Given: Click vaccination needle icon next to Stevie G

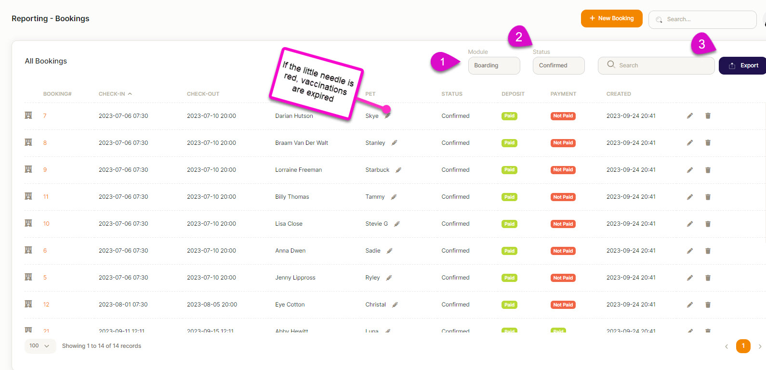Looking at the screenshot, I should tap(397, 224).
